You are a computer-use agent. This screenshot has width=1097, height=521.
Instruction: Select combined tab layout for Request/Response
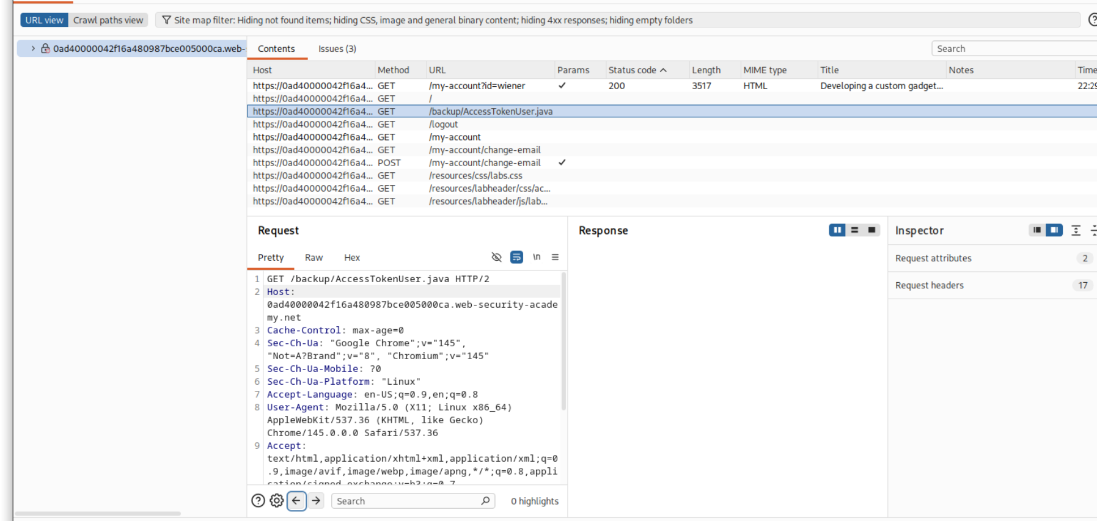coord(871,230)
